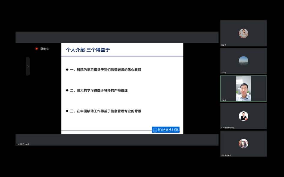Click the slide title 个人介绍-三个得益于
The image size is (284, 177).
tap(88, 50)
